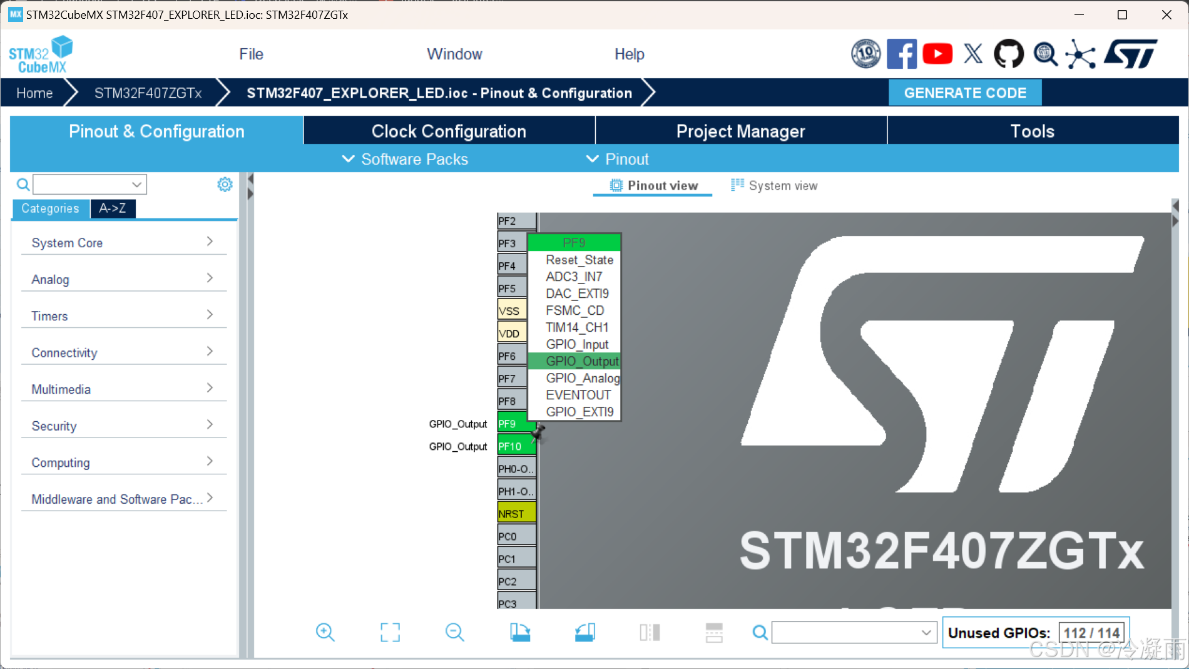
Task: Switch to Project Manager tab
Action: tap(741, 131)
